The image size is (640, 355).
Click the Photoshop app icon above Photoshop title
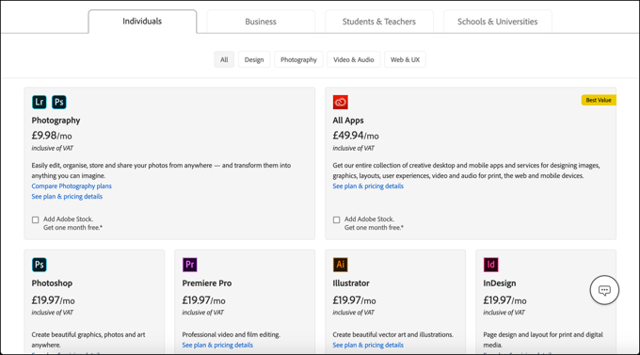40,265
